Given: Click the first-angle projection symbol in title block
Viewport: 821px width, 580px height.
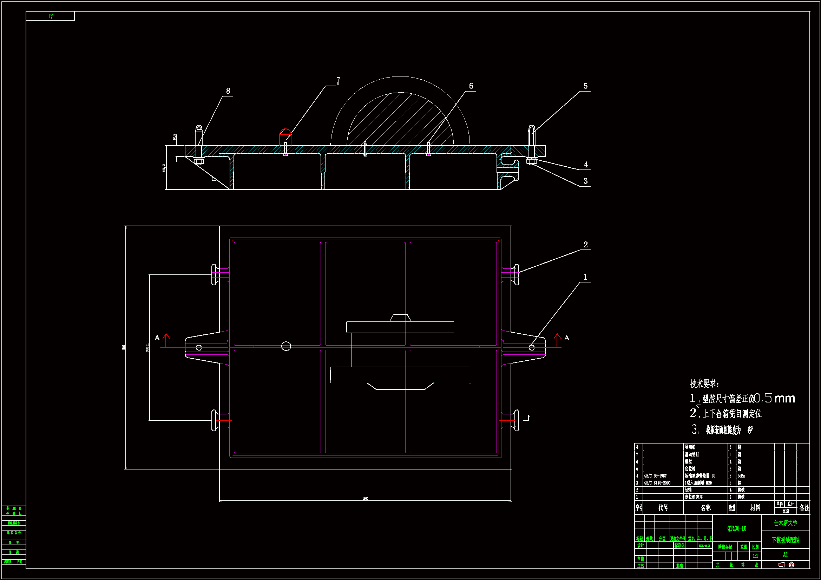Looking at the screenshot, I should (x=786, y=565).
